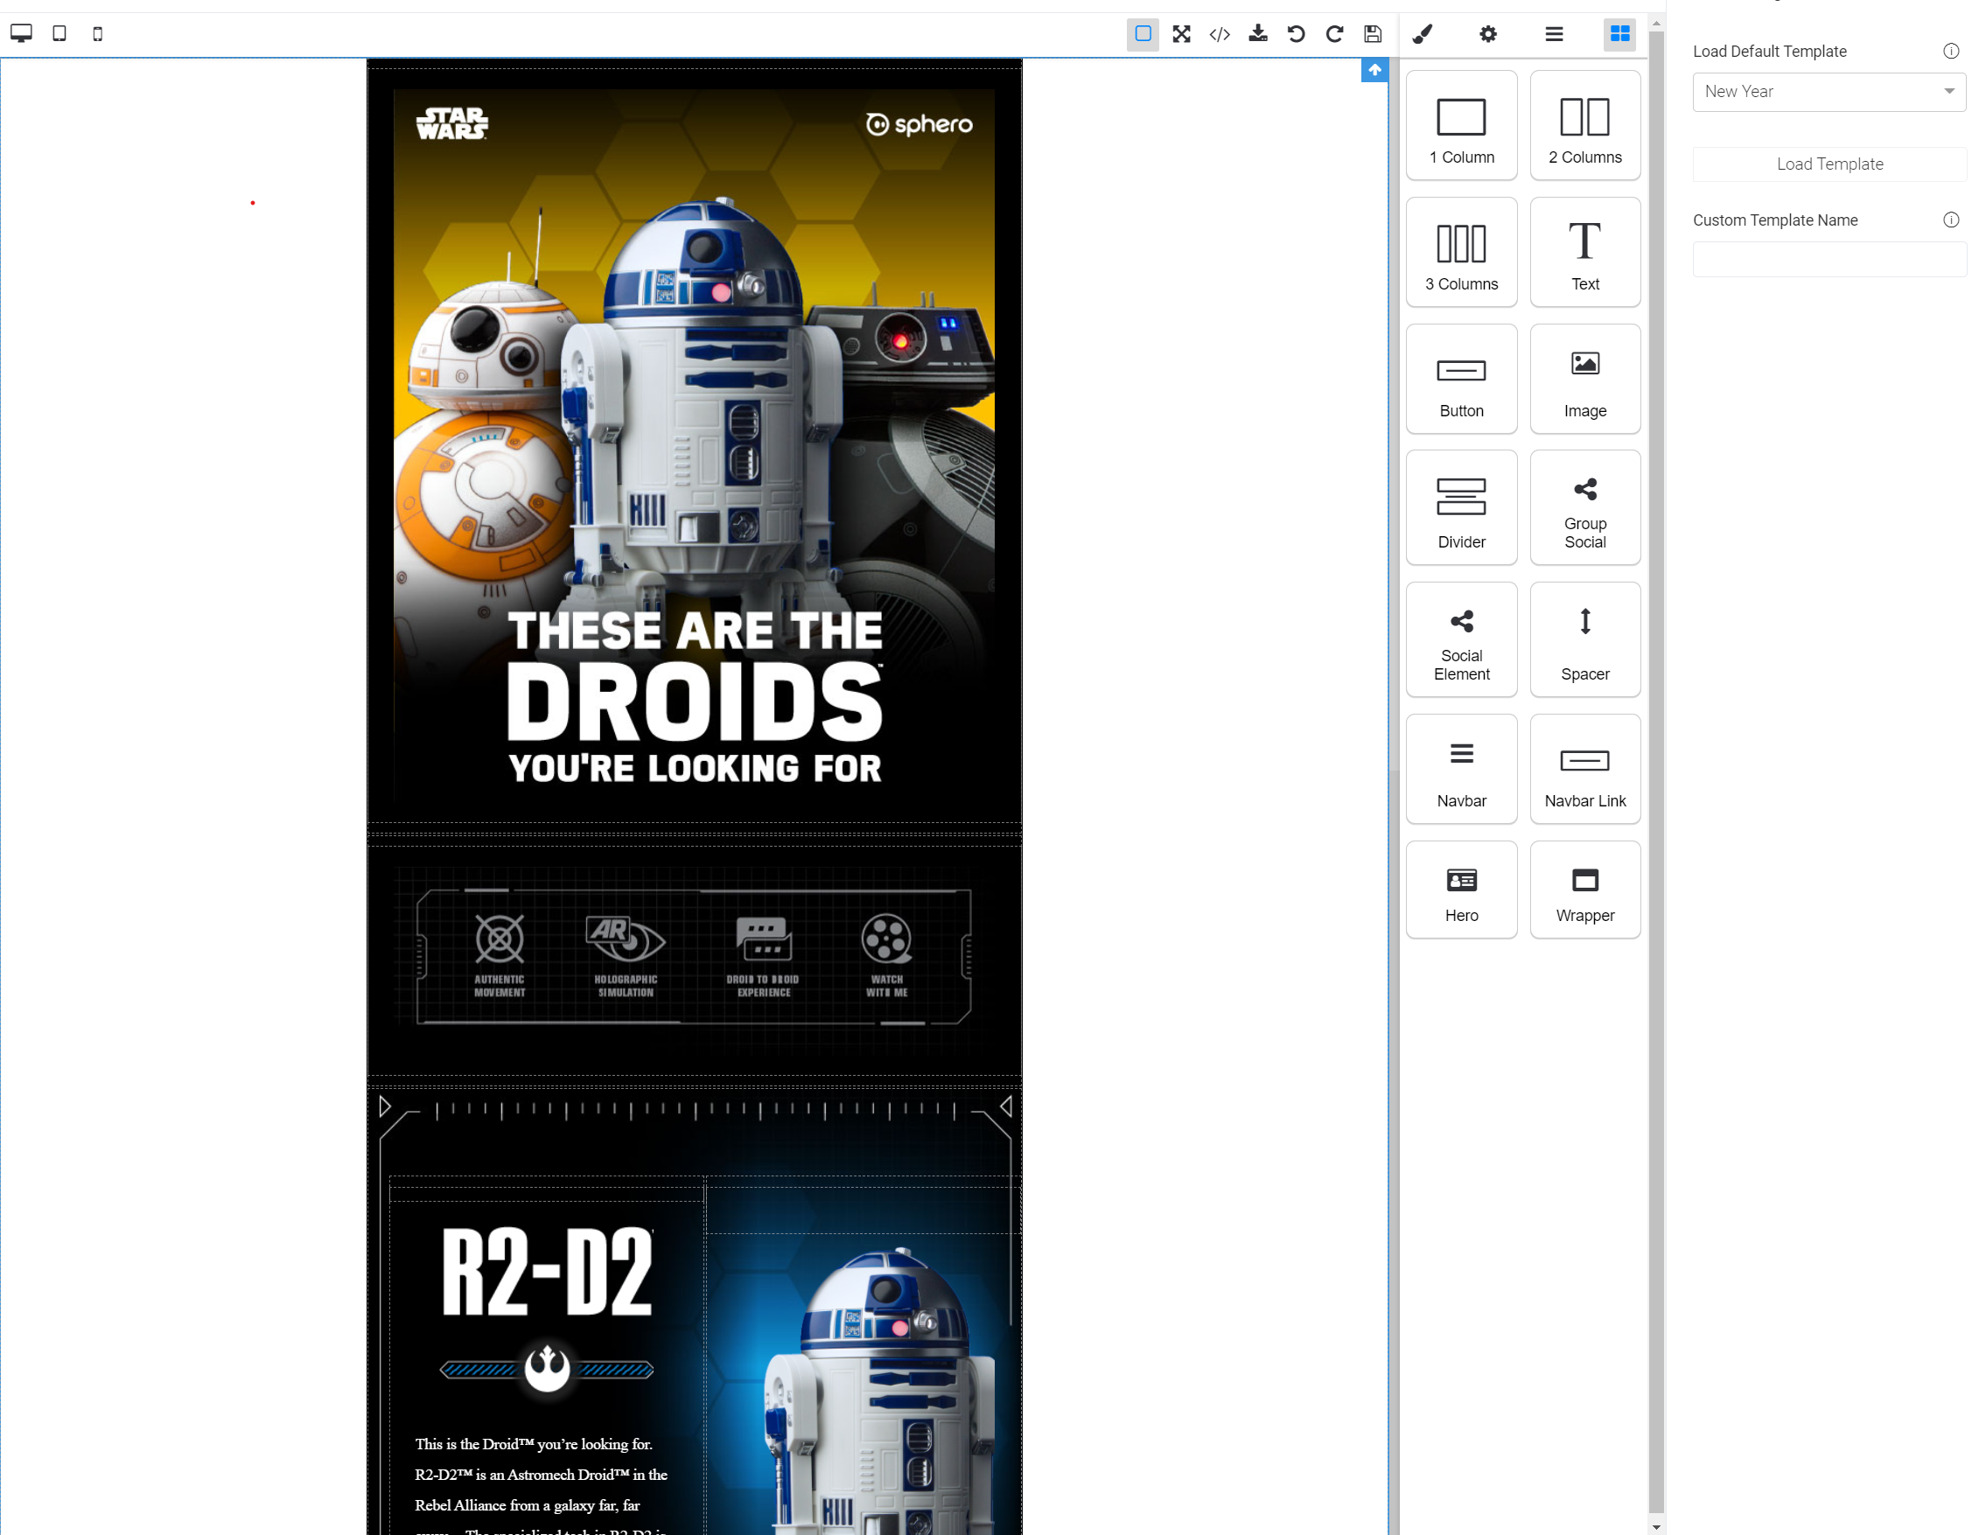Open the settings gear tab
Viewport: 1979px width, 1535px height.
tap(1488, 33)
